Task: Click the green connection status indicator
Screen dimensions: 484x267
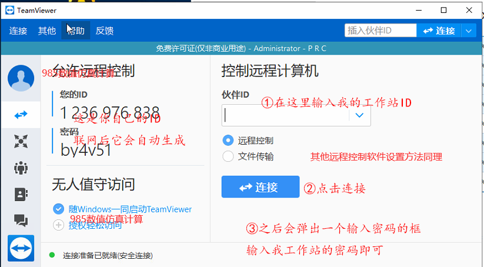Action: [x=52, y=255]
